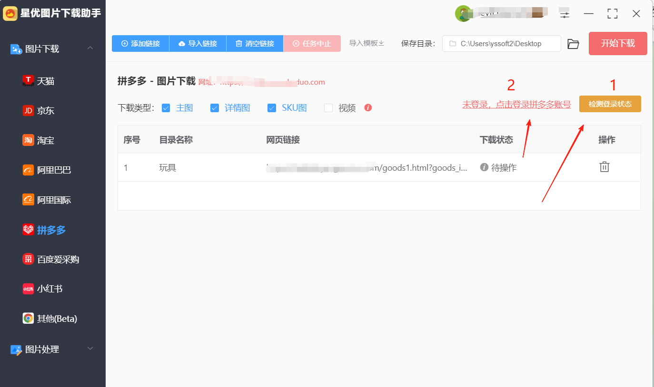Click the 未登录 login link
Viewport: 654px width, 387px height.
[516, 105]
